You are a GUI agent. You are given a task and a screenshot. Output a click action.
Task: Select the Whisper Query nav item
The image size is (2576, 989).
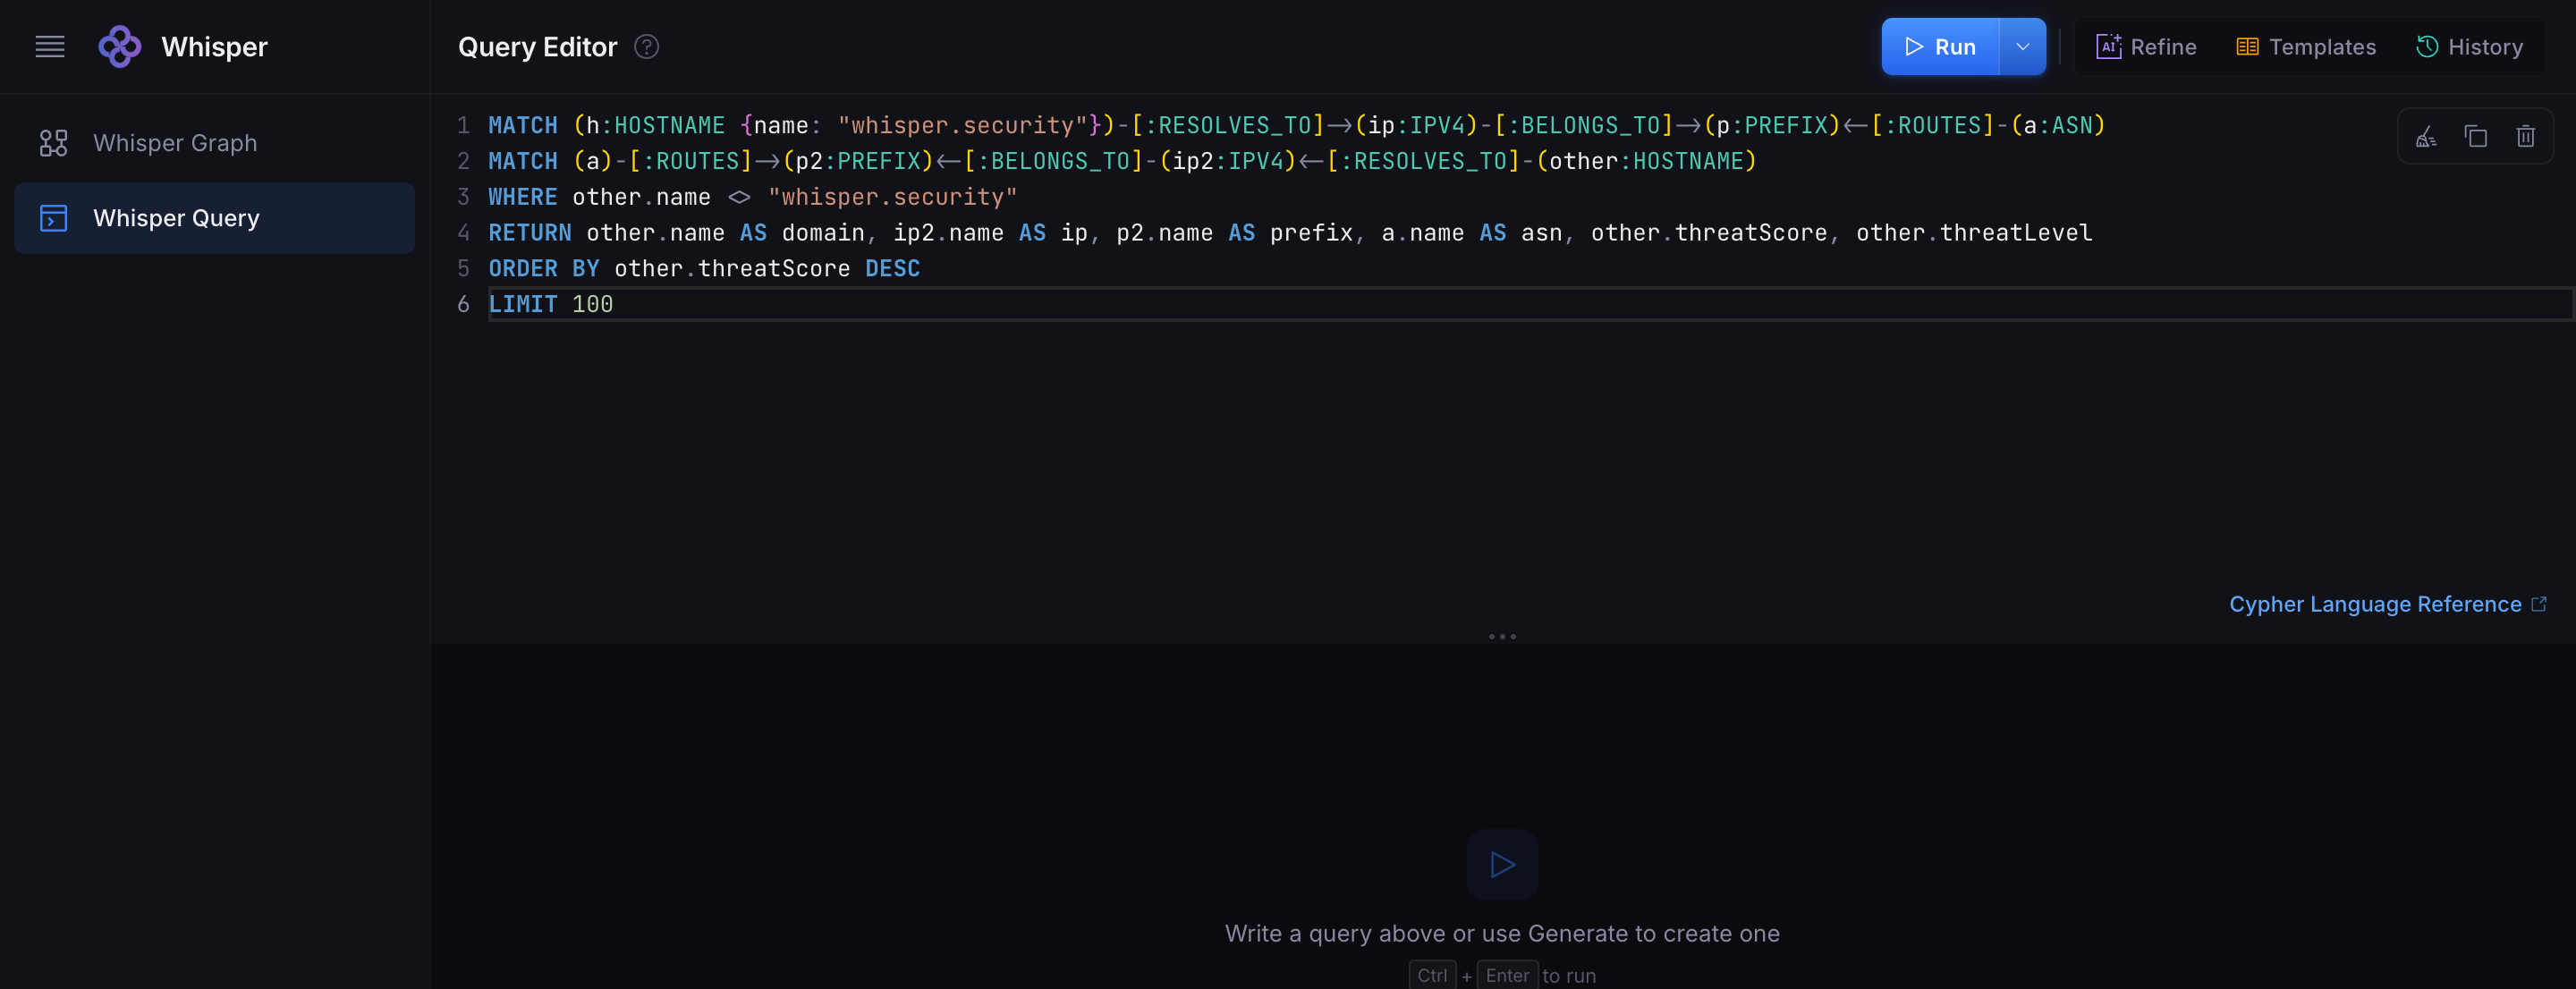[176, 217]
